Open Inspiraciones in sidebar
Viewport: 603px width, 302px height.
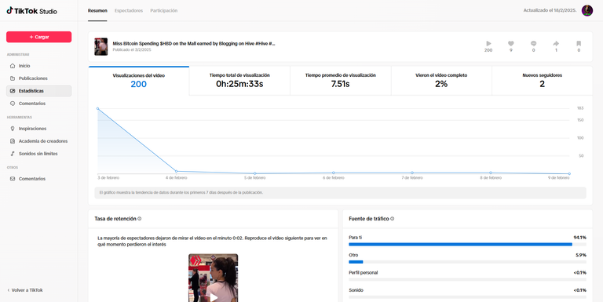tap(38, 129)
